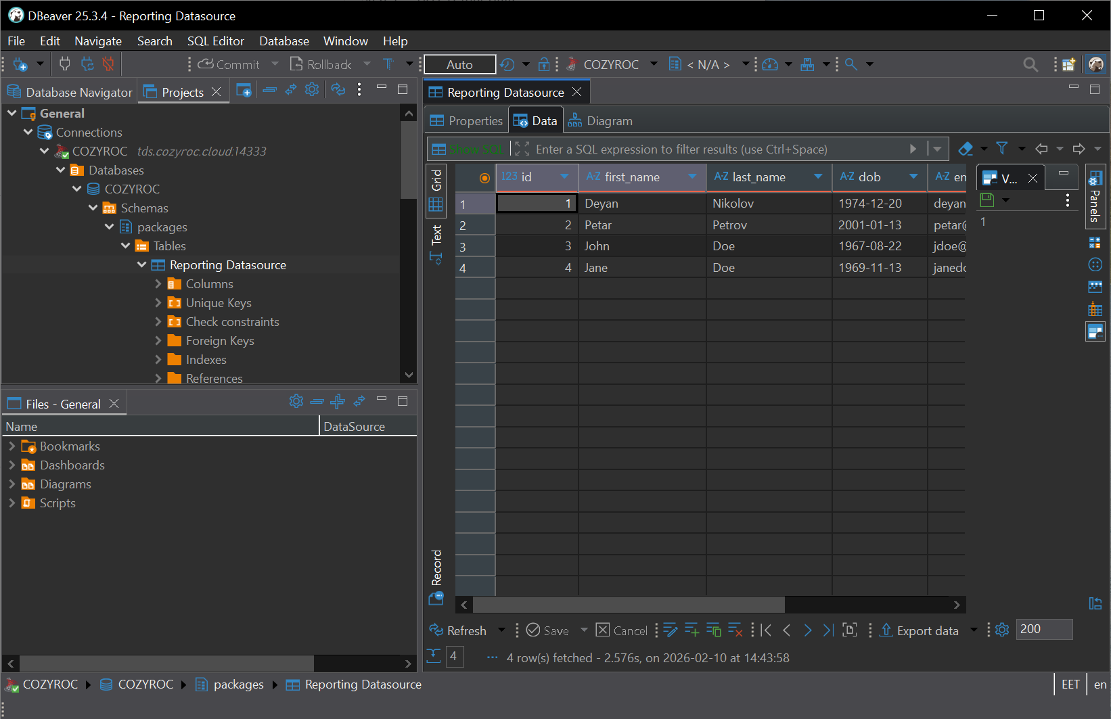This screenshot has width=1111, height=719.
Task: Open the dashboard gauge icon in toolbar
Action: (770, 64)
